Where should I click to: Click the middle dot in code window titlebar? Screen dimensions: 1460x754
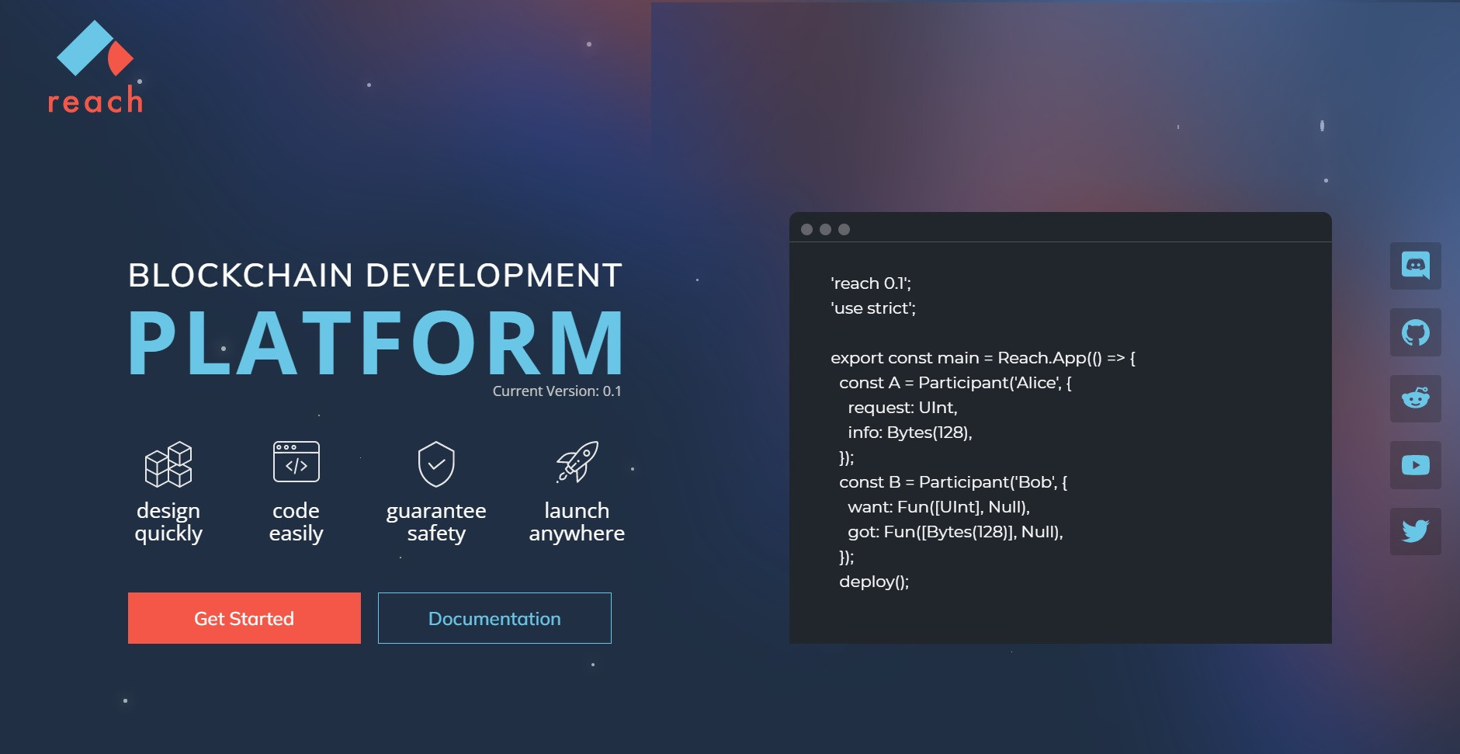coord(825,229)
